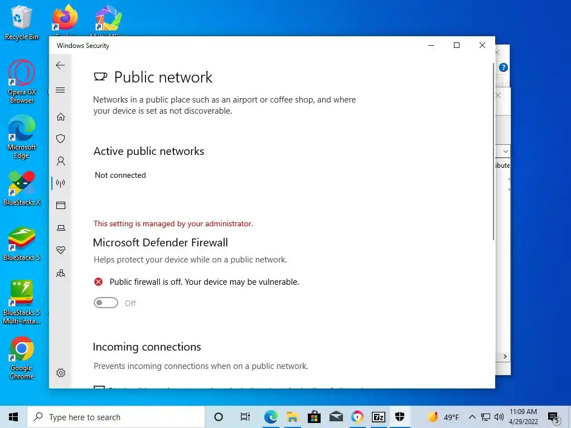Click the 'Microsoft Defender Firewall' heading
571x428 pixels.
(160, 242)
